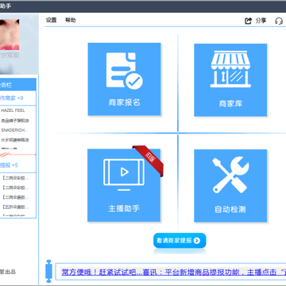The height and width of the screenshot is (286, 286).
Task: Click the 分享 share label
Action: [x=261, y=21]
